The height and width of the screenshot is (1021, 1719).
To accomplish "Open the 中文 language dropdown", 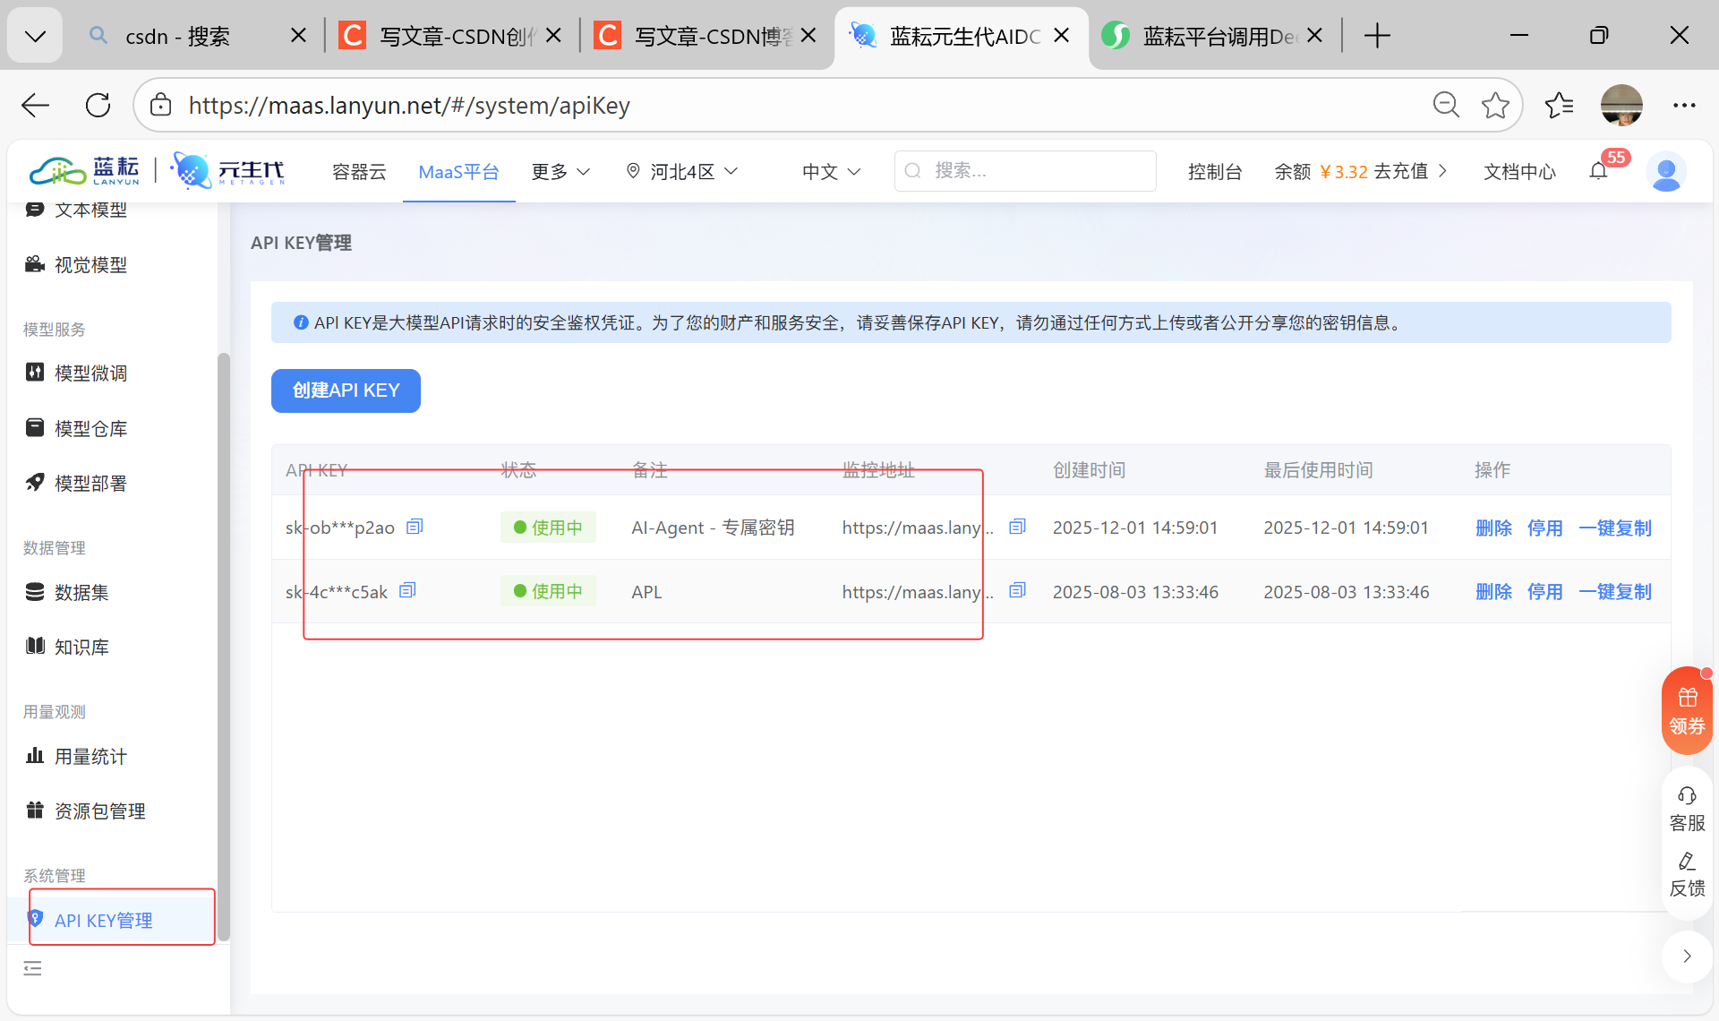I will [831, 171].
